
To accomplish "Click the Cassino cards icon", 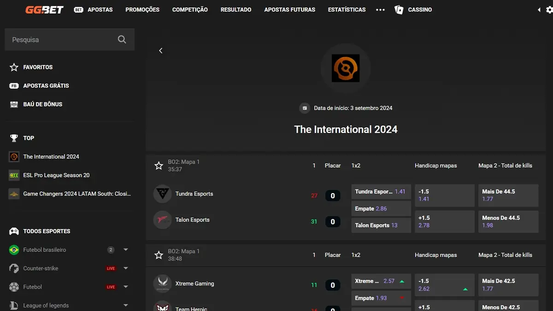I will pos(399,10).
